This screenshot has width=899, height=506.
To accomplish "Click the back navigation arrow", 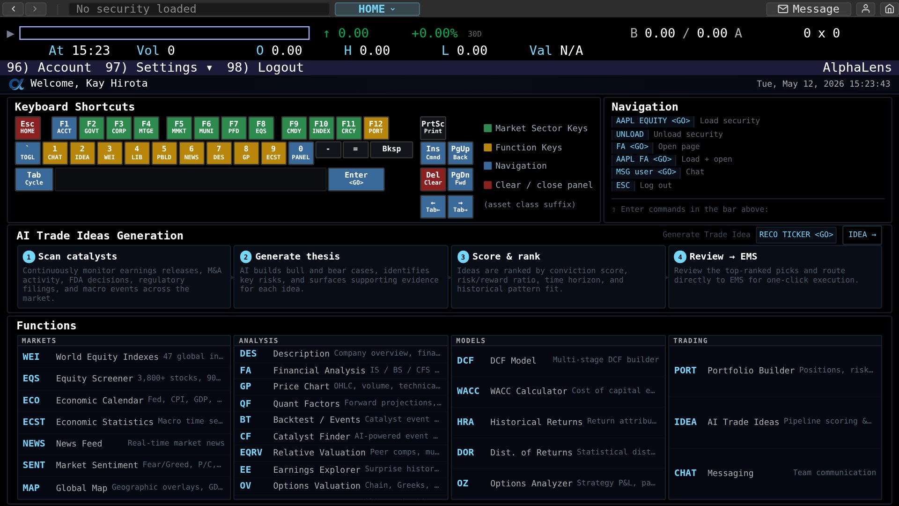I will [14, 9].
